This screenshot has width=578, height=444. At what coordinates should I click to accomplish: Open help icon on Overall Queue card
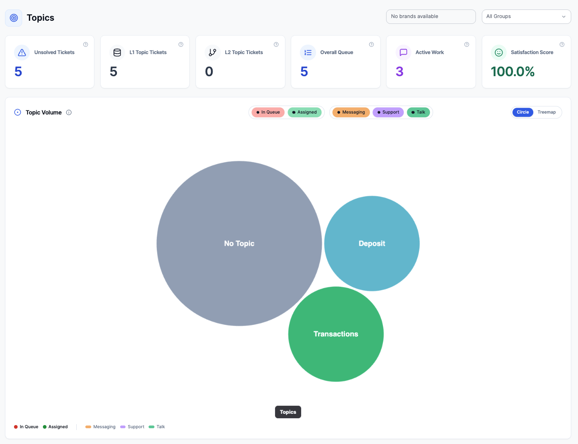click(x=371, y=45)
